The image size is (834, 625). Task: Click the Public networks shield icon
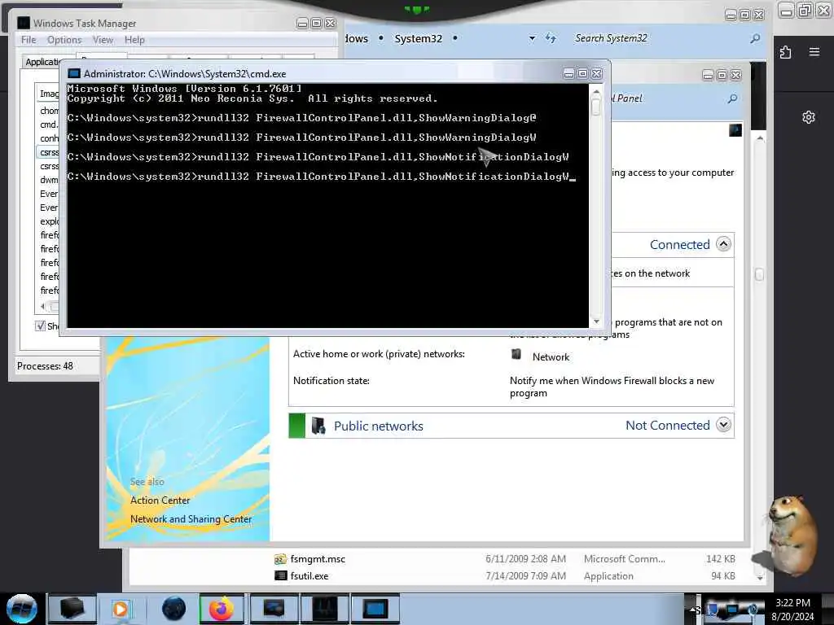coord(318,426)
